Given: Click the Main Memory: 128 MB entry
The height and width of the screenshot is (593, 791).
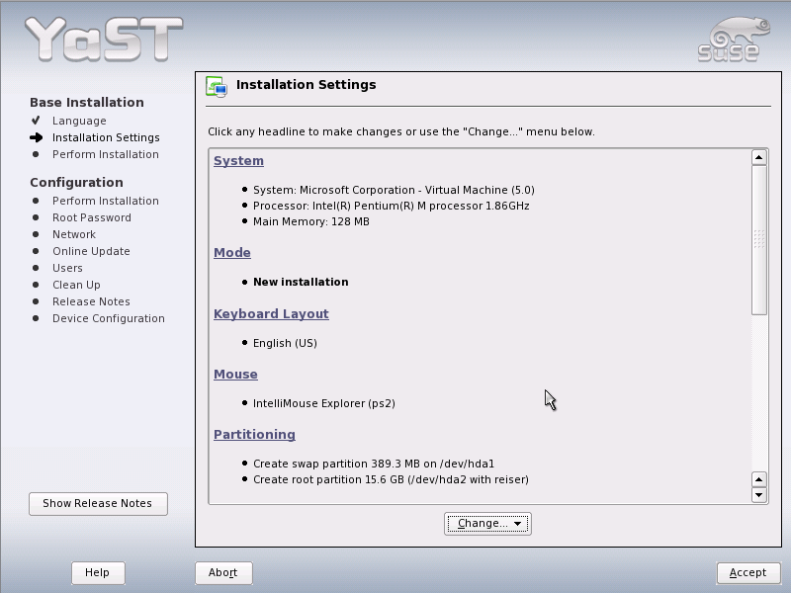Looking at the screenshot, I should pyautogui.click(x=311, y=221).
